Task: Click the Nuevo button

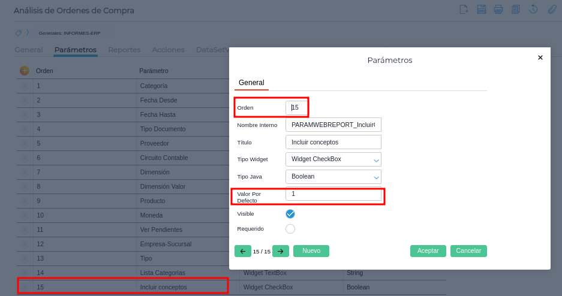Action: point(311,251)
